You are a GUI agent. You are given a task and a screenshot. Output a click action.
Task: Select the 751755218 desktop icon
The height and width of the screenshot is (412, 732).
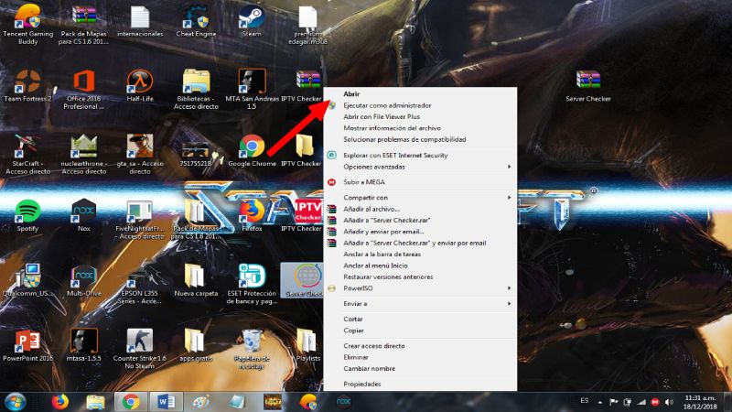(x=196, y=150)
